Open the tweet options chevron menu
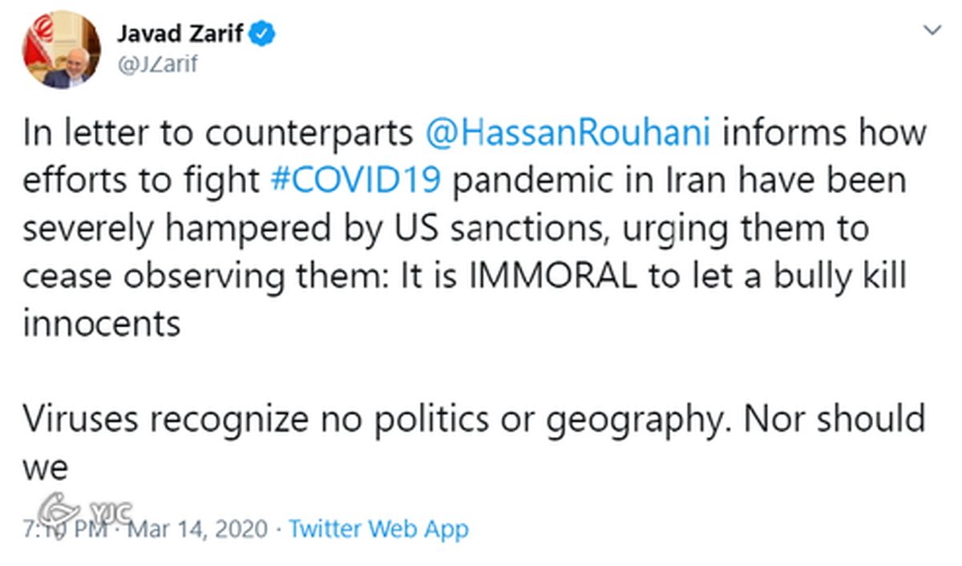 [x=932, y=30]
